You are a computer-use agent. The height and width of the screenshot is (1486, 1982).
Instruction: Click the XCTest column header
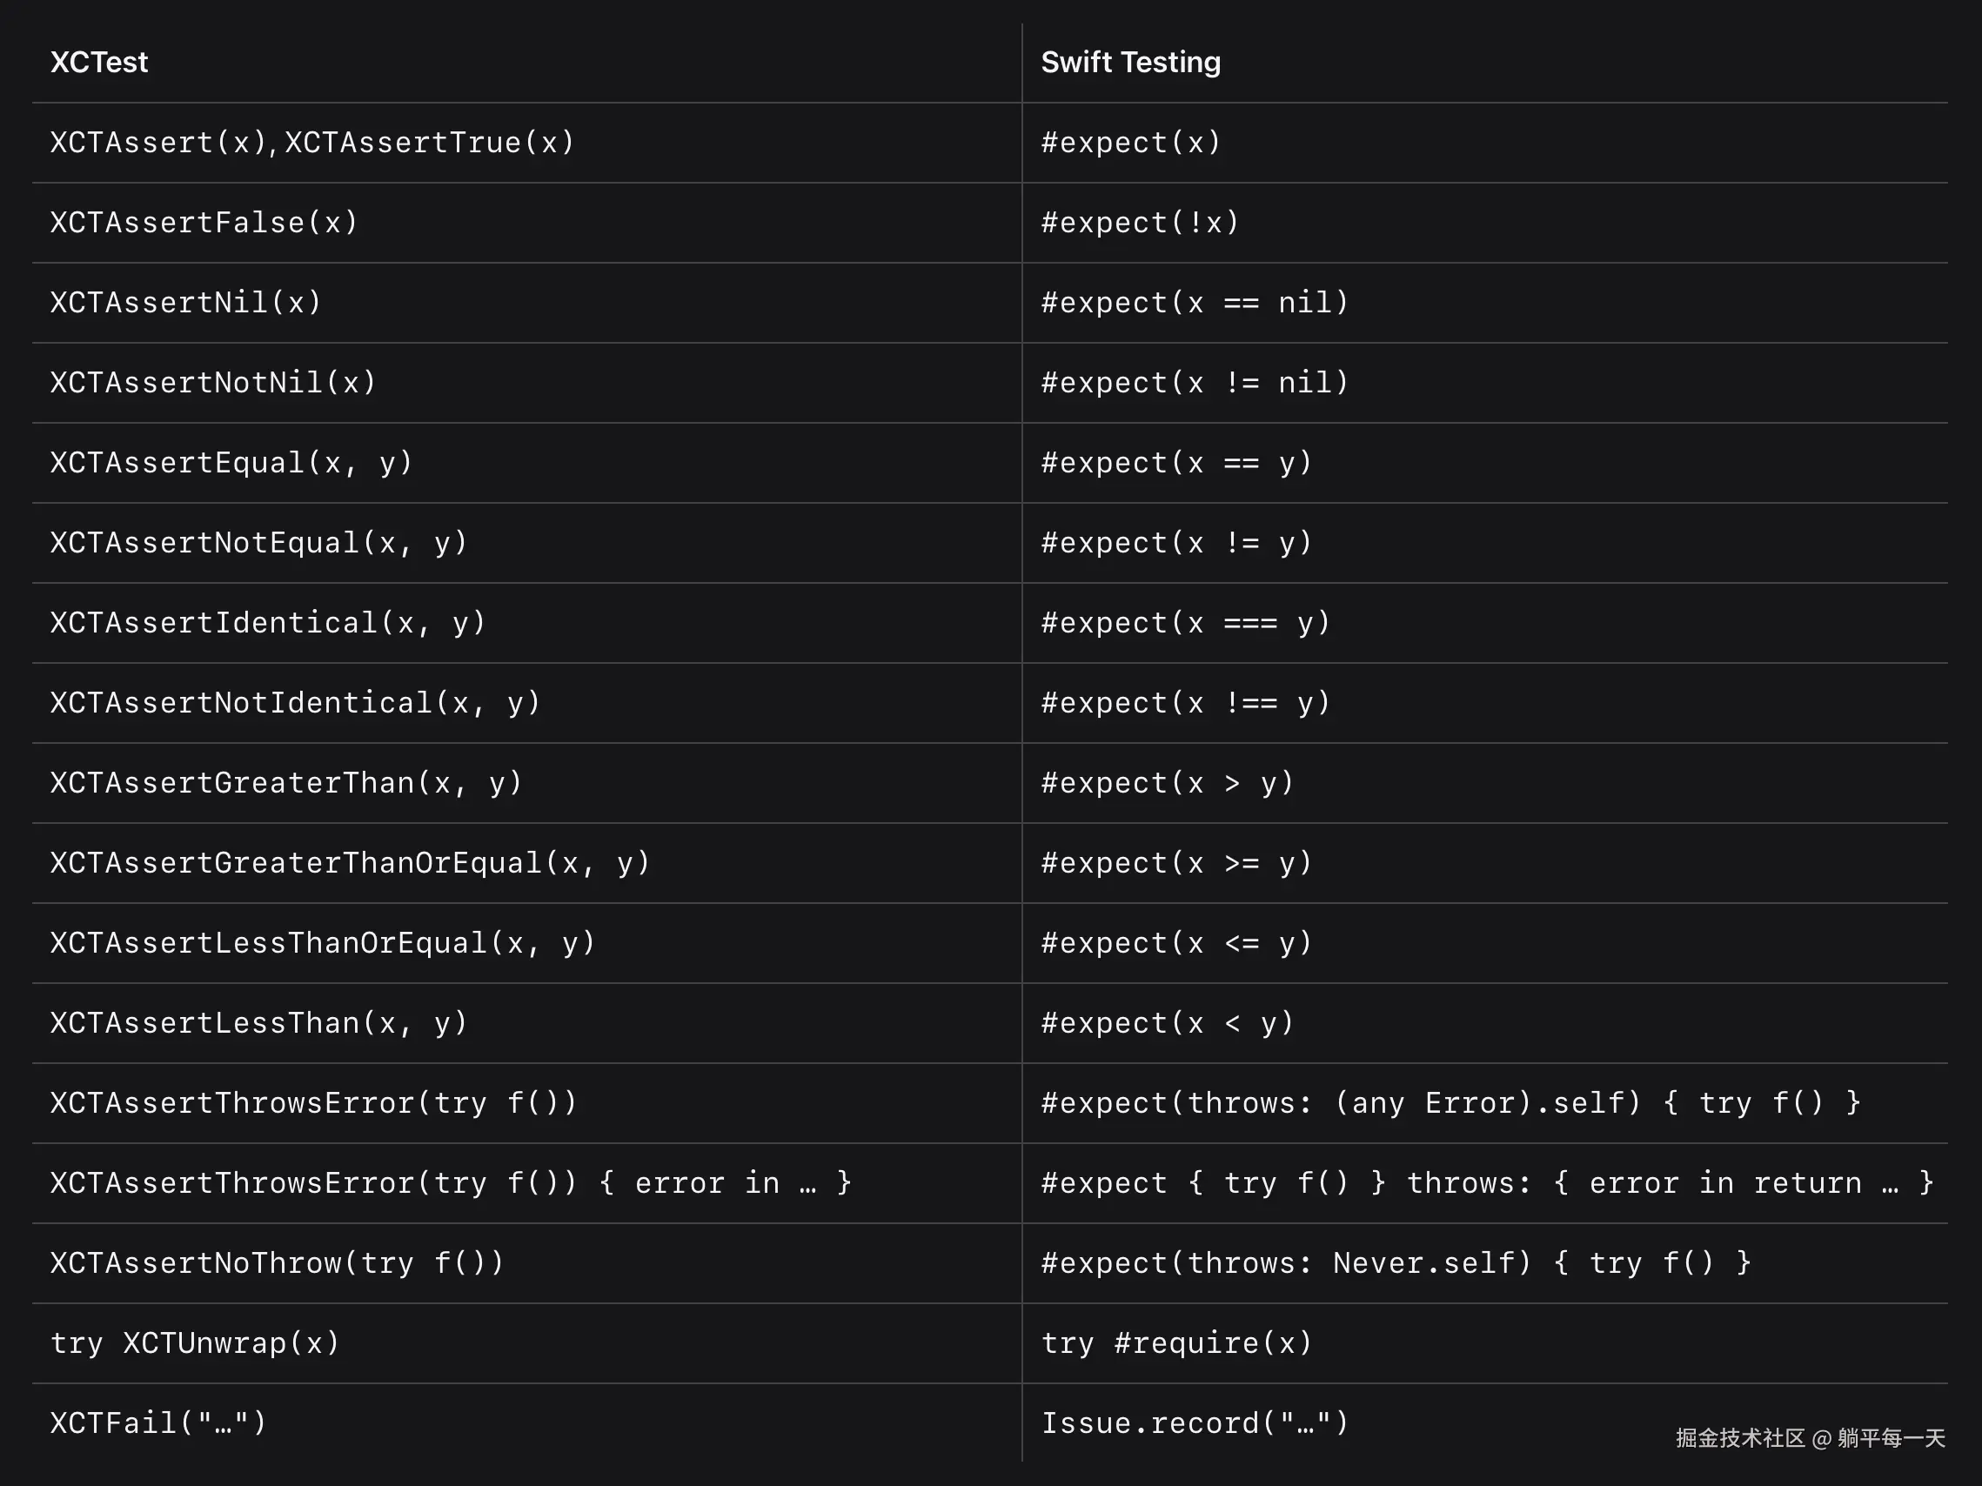coord(99,63)
